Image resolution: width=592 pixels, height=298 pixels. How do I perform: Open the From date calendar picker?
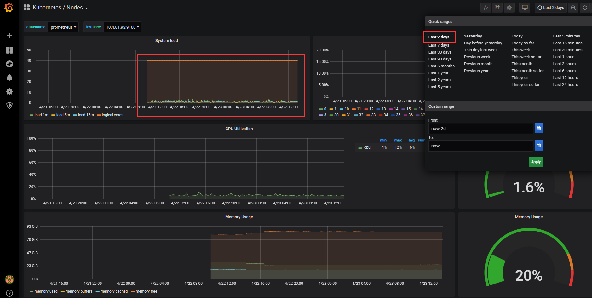(539, 128)
